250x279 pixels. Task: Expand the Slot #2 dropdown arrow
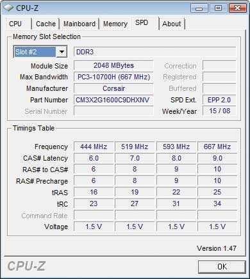[x=62, y=52]
